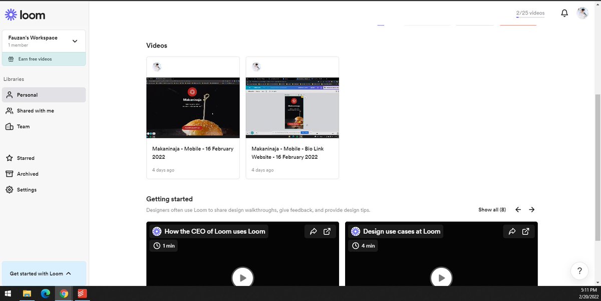Open Makaninaja Bio Link Website video thumbnail
601x301 pixels.
coord(292,108)
